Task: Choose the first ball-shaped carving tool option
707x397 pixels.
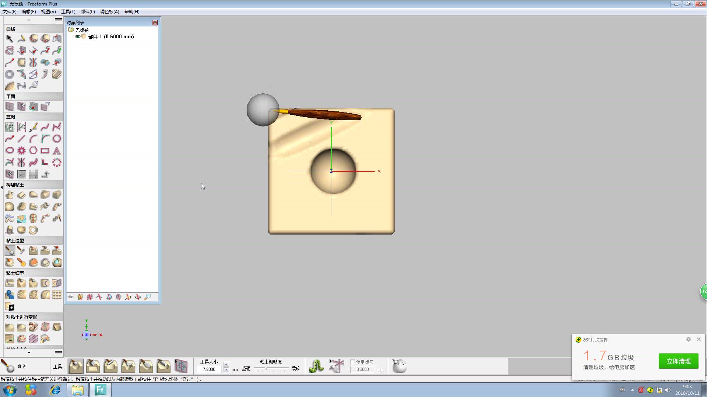Action: click(x=75, y=366)
